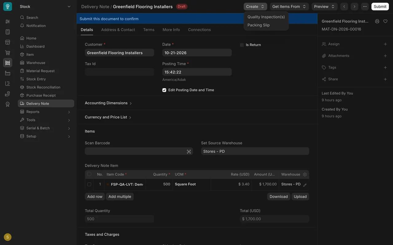
Task: Toggle the Create dropdown button
Action: pos(255,6)
